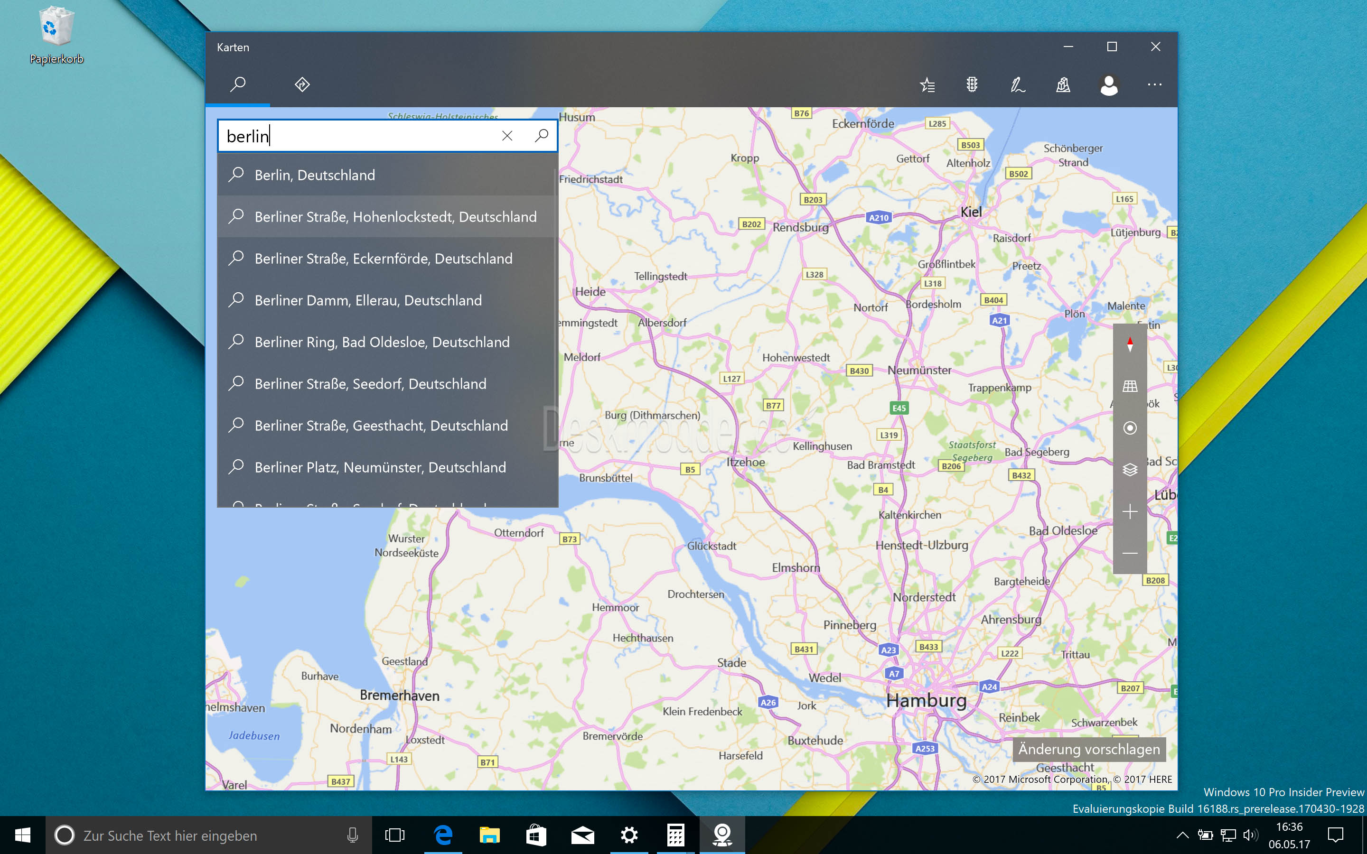Open the network tray icon
This screenshot has height=854, width=1367.
(x=1228, y=835)
